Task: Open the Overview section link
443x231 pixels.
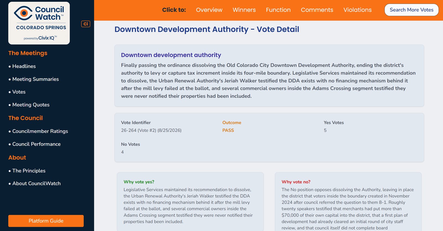Action: (x=209, y=10)
